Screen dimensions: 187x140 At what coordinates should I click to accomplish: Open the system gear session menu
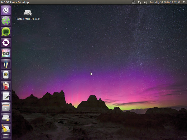[184, 2]
